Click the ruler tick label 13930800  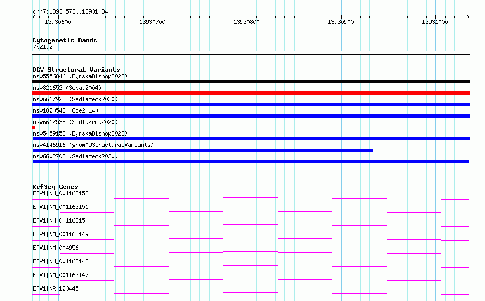coord(246,22)
